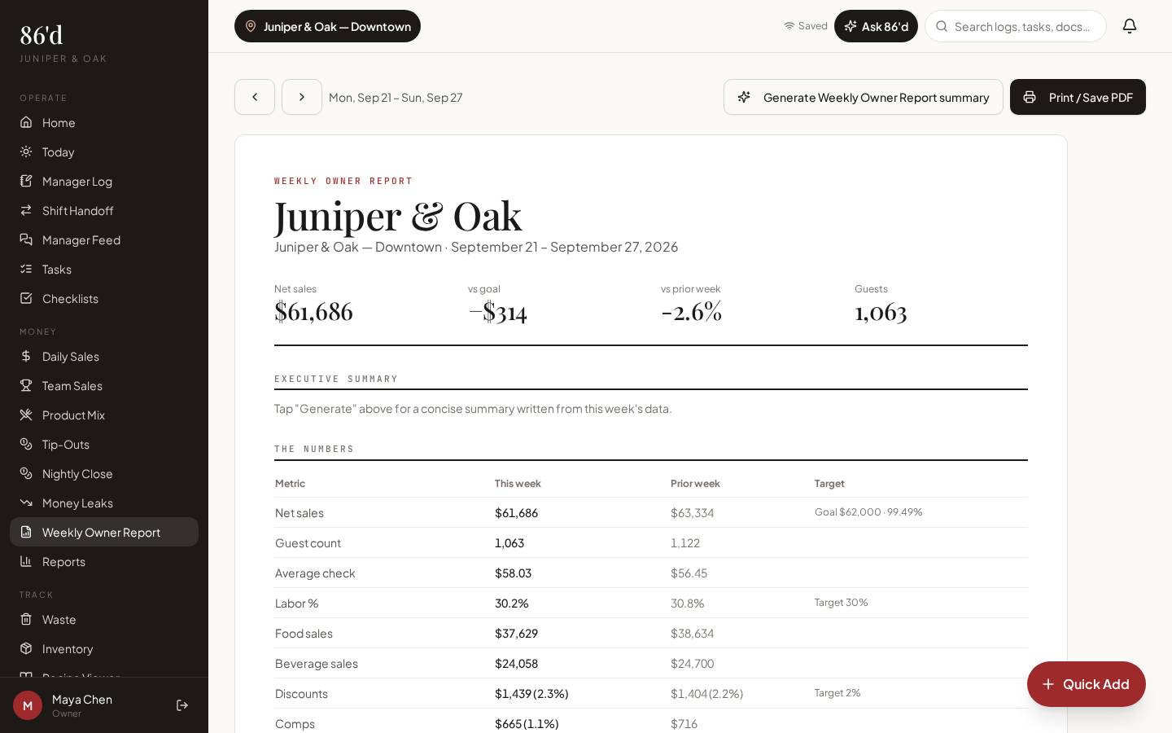Click the Food sales prior week $38,634
This screenshot has height=733, width=1172.
point(692,633)
